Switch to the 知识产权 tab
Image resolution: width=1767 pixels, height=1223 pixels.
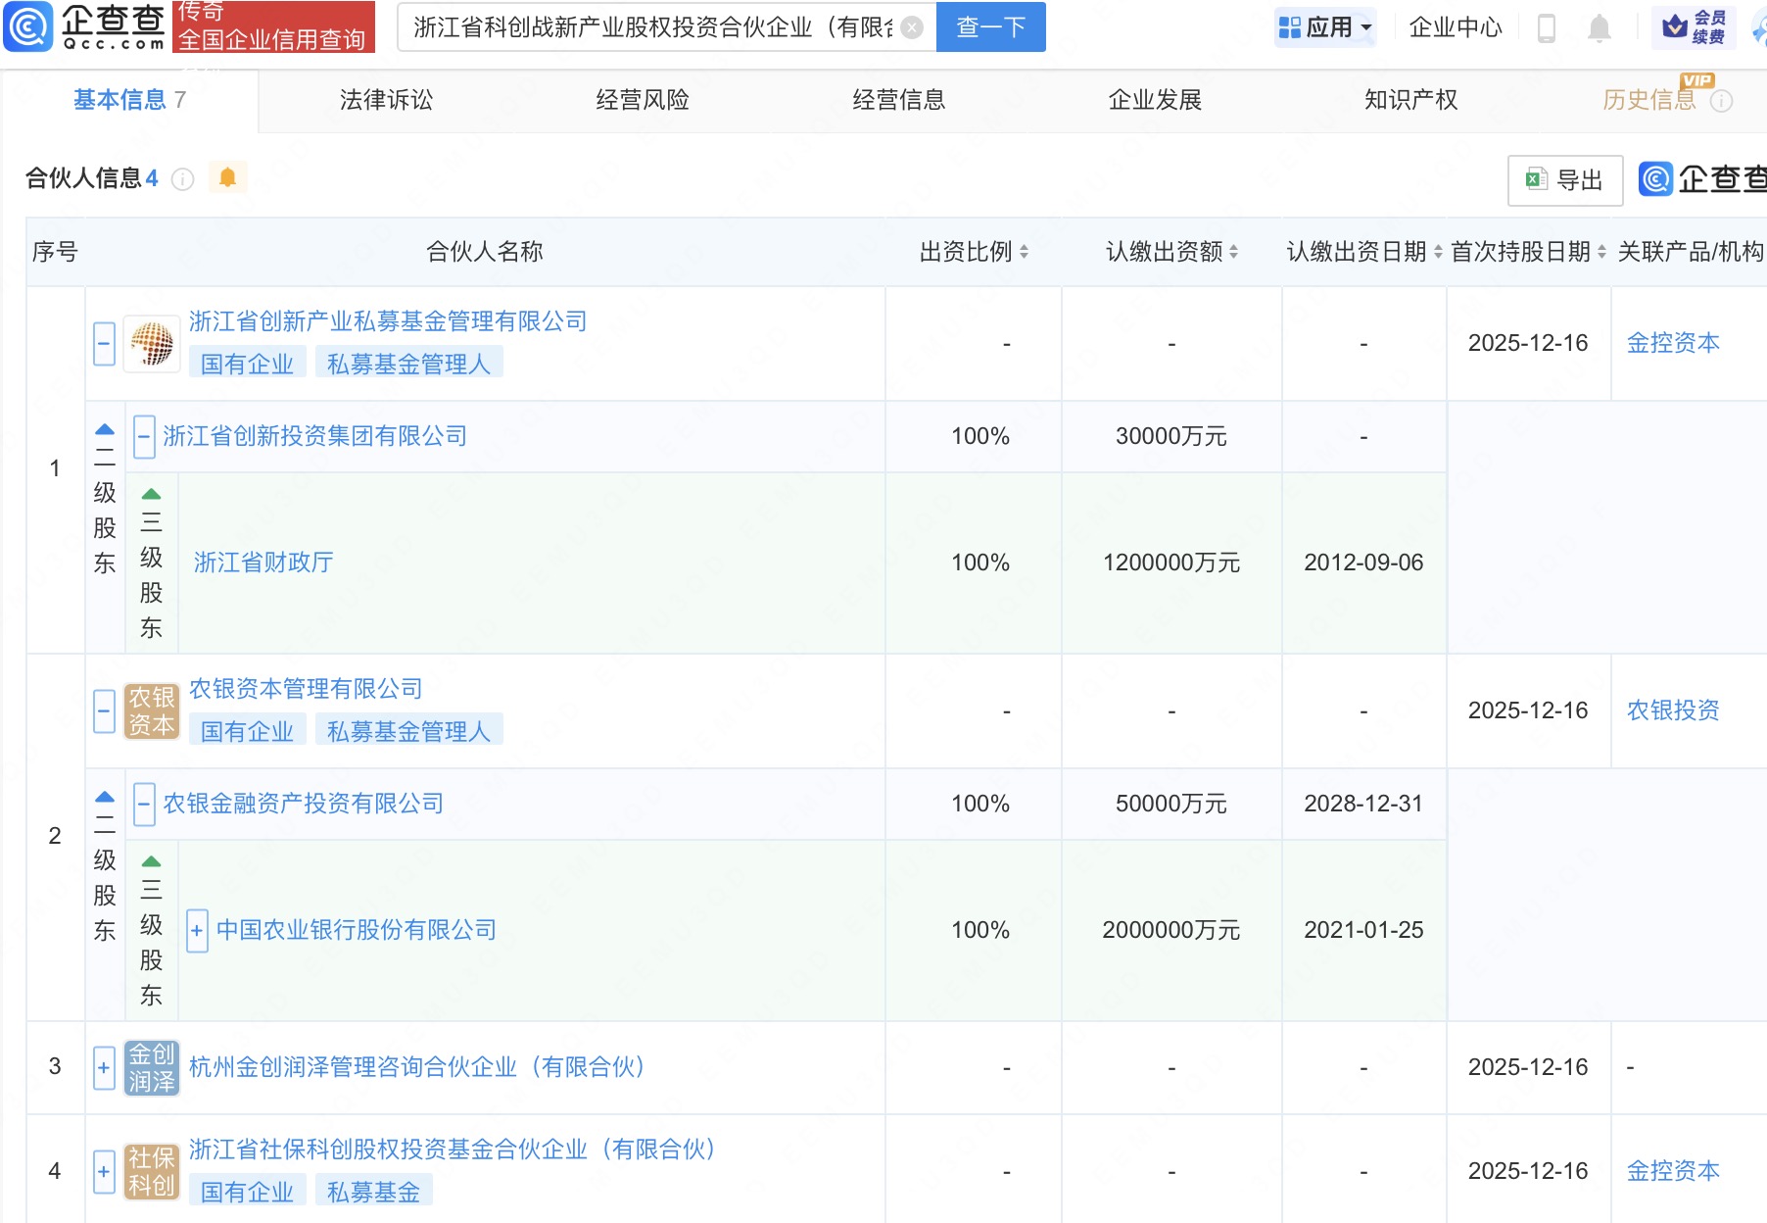[x=1410, y=100]
